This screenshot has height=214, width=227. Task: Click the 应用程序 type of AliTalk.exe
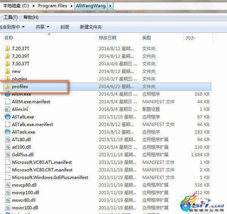tap(151, 117)
